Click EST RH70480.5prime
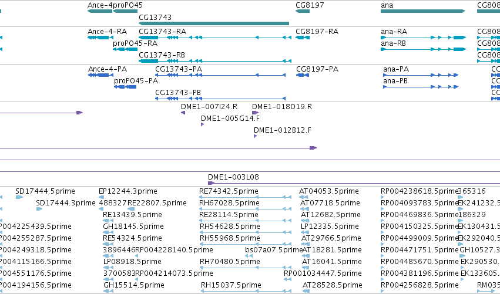 click(x=246, y=268)
